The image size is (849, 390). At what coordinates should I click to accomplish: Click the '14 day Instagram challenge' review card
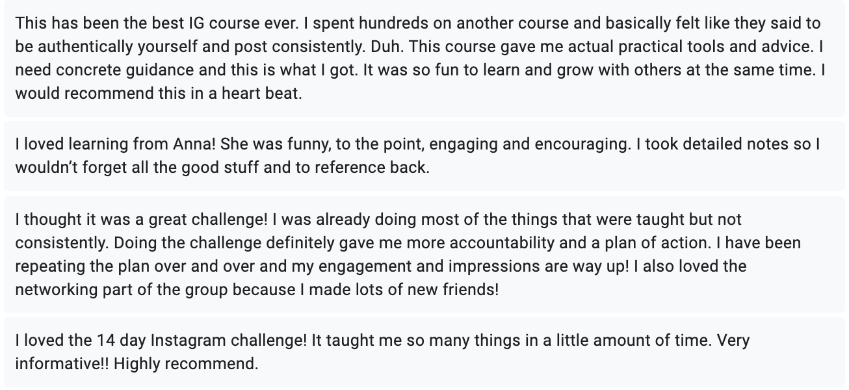coord(424,352)
